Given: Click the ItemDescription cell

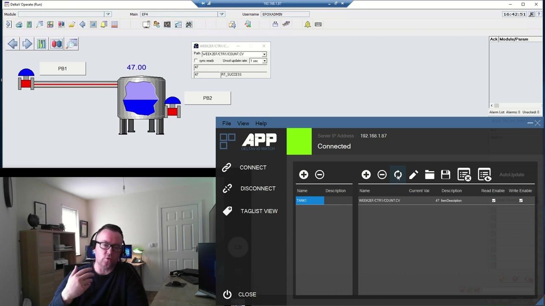Looking at the screenshot, I should click(x=451, y=201).
